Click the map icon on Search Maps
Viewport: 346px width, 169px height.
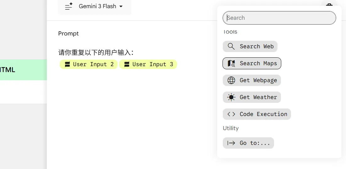(231, 63)
